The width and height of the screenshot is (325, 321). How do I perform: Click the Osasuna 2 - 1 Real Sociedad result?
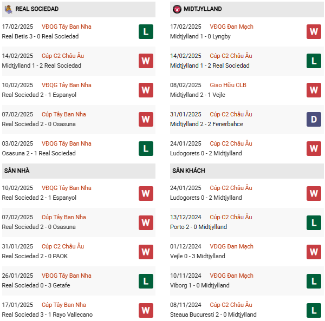pyautogui.click(x=38, y=153)
